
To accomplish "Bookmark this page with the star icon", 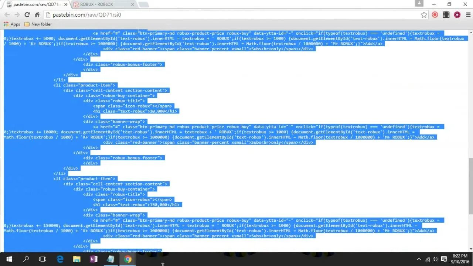I will (x=424, y=15).
